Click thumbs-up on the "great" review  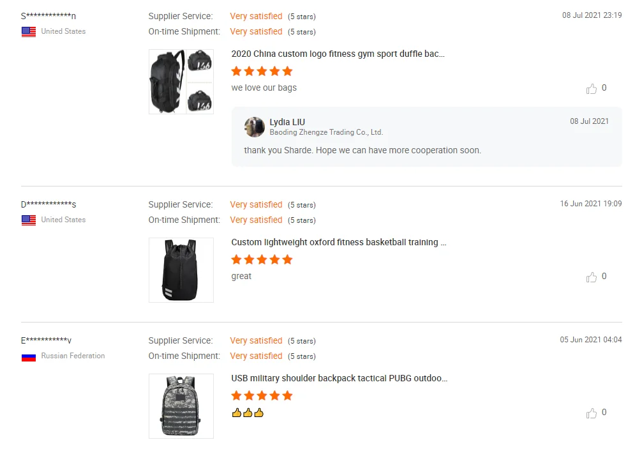[x=592, y=277]
